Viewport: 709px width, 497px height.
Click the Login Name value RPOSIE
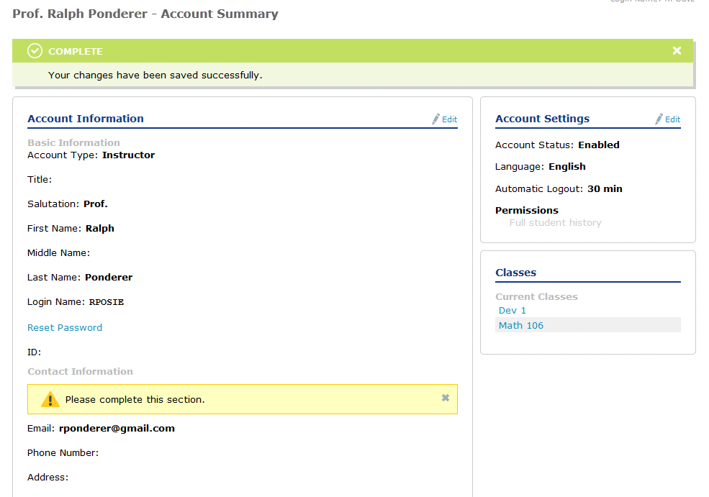pos(107,302)
